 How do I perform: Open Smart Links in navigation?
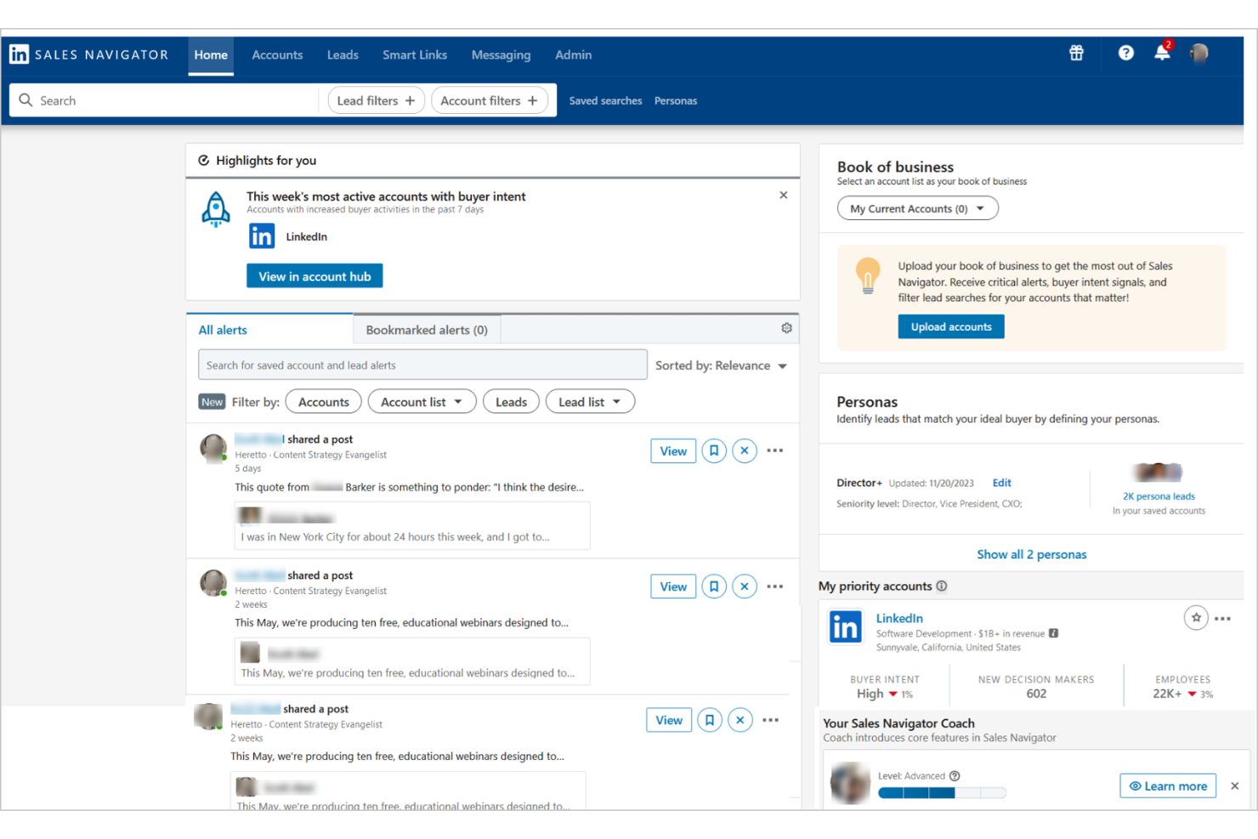pyautogui.click(x=415, y=55)
